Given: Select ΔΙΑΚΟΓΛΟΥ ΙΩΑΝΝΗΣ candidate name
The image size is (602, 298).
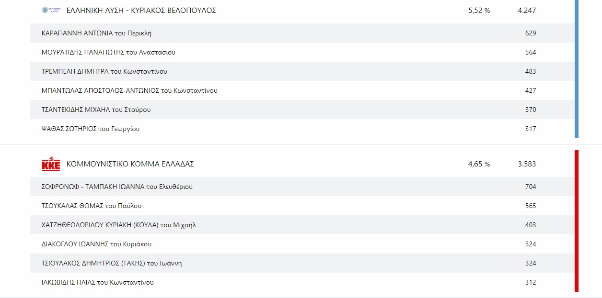Looking at the screenshot, I should tap(96, 244).
